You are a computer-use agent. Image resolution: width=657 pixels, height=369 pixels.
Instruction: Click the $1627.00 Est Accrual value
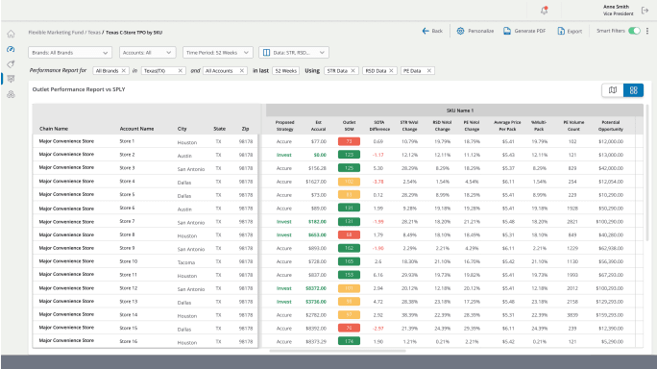tap(316, 182)
